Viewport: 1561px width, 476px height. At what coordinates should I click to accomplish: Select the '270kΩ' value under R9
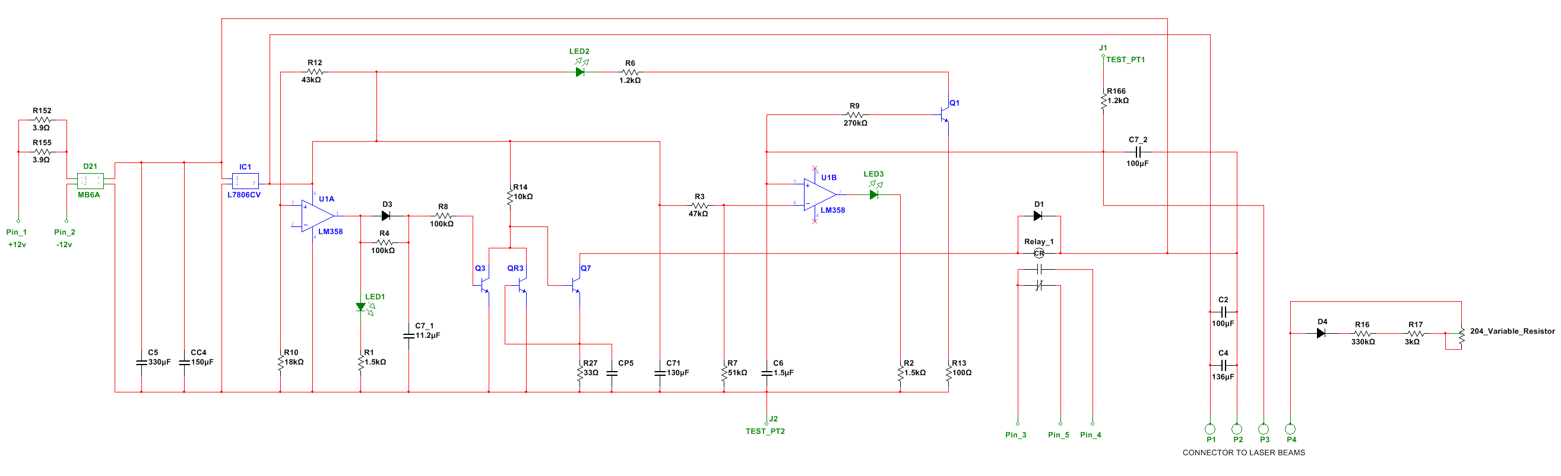(x=856, y=123)
